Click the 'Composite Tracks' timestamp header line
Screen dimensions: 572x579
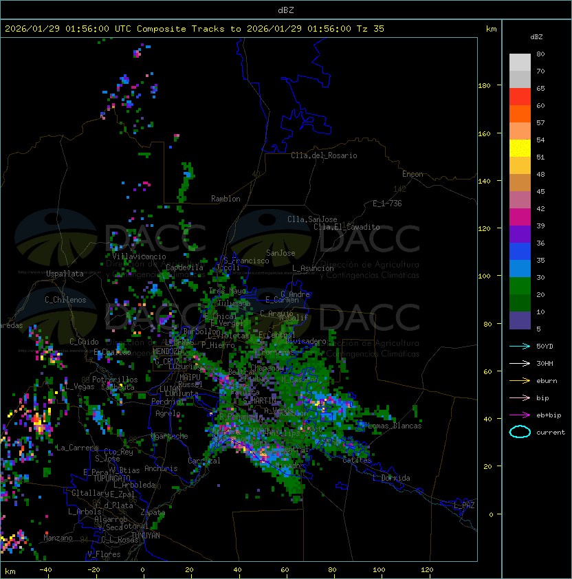[x=195, y=29]
